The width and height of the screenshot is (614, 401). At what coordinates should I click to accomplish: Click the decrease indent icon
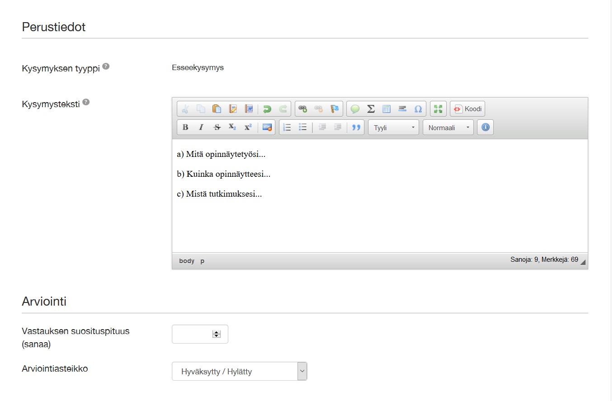(x=322, y=127)
